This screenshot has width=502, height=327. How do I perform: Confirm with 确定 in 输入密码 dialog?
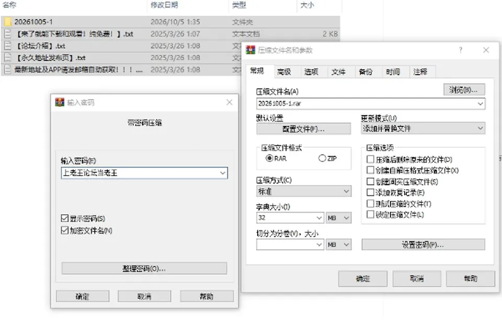coord(83,296)
